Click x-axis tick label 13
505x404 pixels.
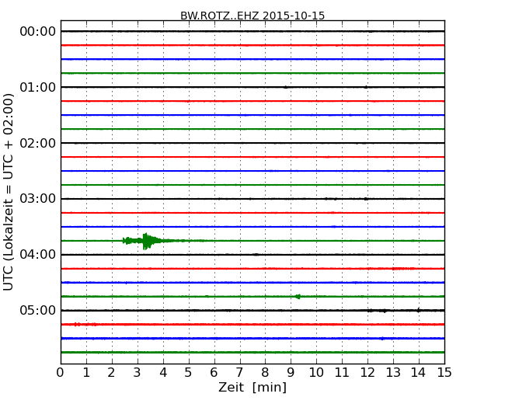pos(393,373)
